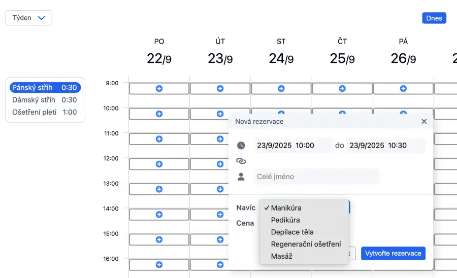The width and height of the screenshot is (457, 278).
Task: Choose Pedikúra from the extras list
Action: [285, 220]
